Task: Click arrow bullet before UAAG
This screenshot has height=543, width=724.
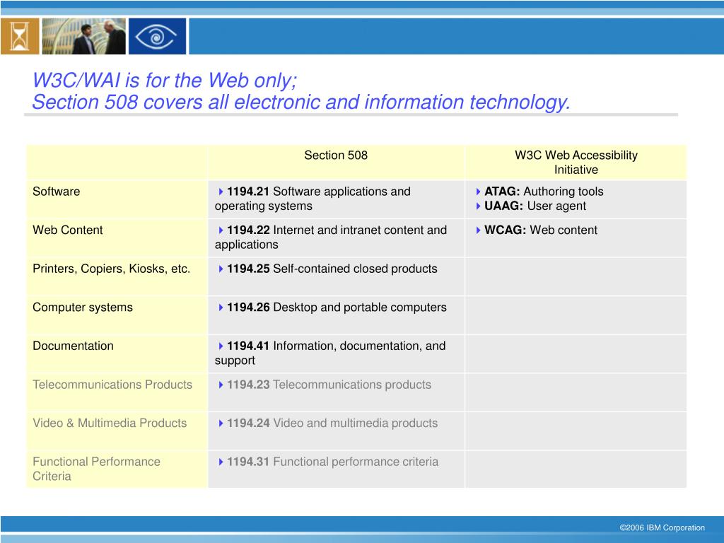Action: point(479,206)
